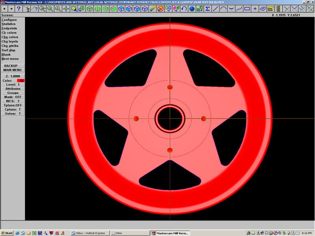Select Chg colors from the Screen menu
Screen dimensions: 315x236
coord(10,37)
